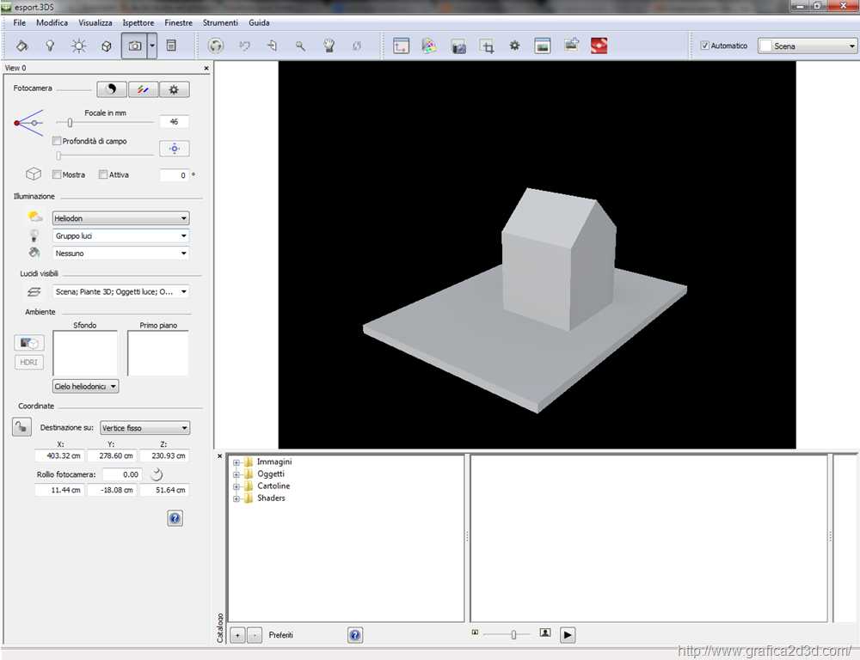Click the yin-yang button beside Fotocamera

(x=111, y=89)
